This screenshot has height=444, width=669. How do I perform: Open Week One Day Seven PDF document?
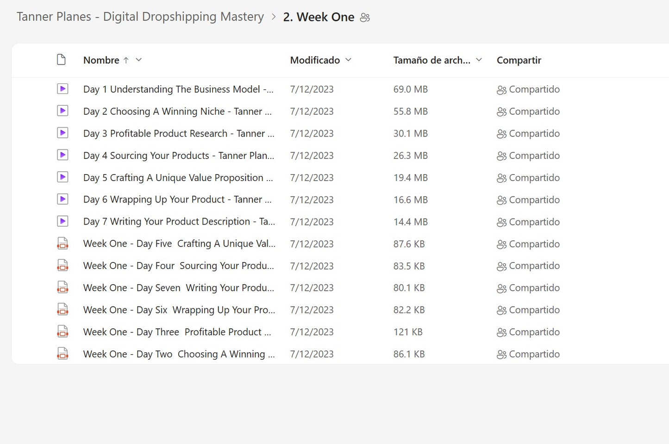[x=178, y=288]
